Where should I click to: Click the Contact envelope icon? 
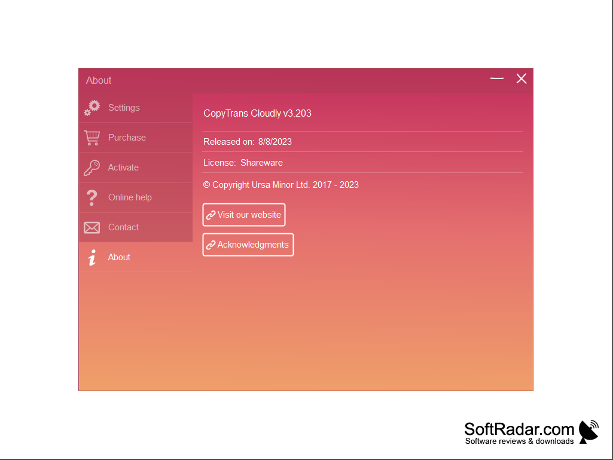[x=92, y=228]
